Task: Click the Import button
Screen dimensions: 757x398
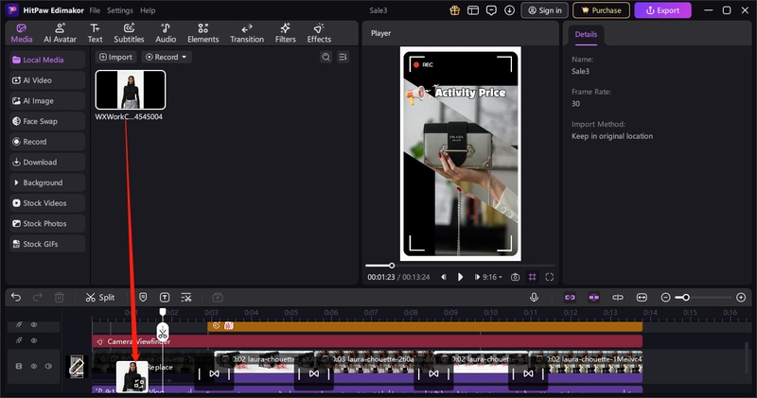Action: point(115,57)
